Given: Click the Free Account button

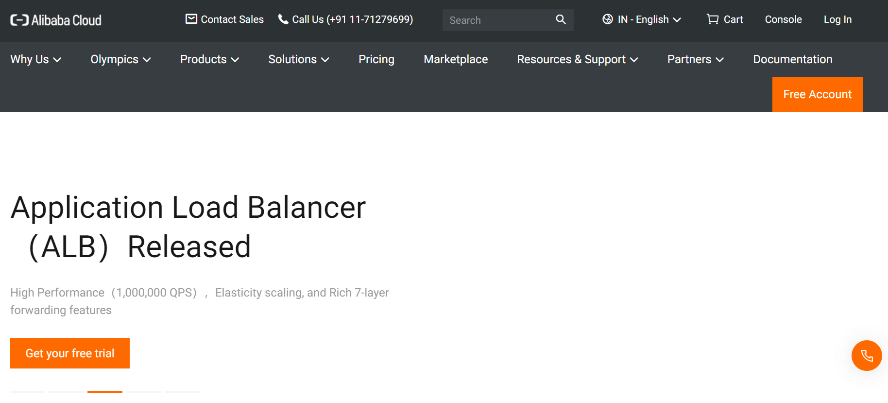Looking at the screenshot, I should (x=817, y=94).
